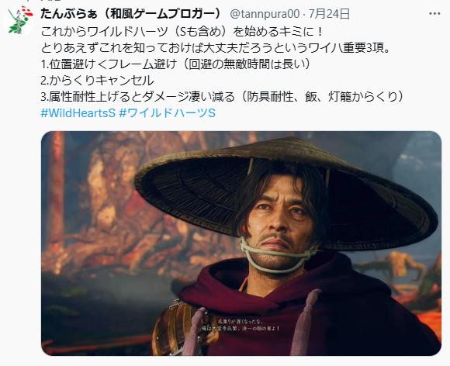Image resolution: width=450 pixels, height=366 pixels.
Task: Open the display name たんぶらぁ（和風ゲームブロガー）
Action: point(132,14)
